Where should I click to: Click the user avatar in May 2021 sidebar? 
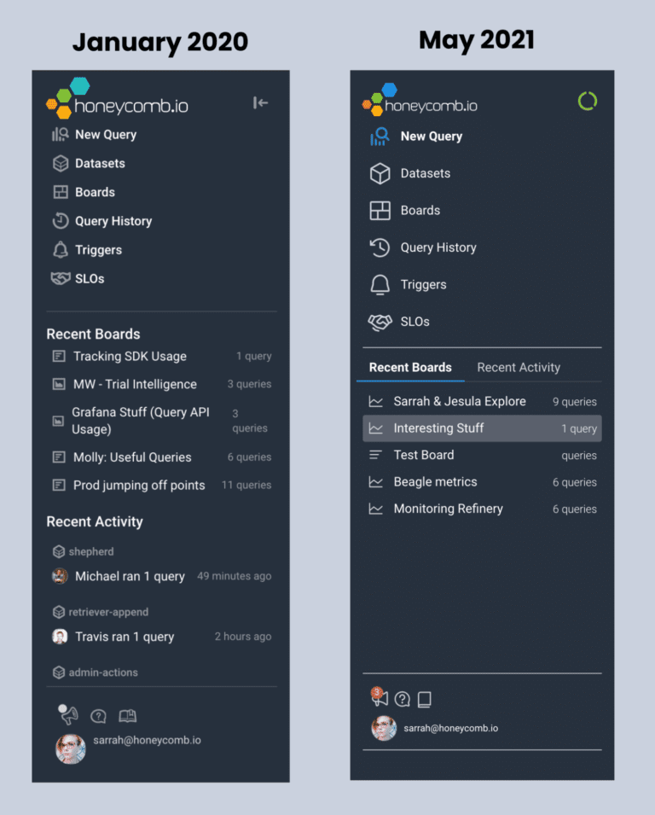point(384,728)
